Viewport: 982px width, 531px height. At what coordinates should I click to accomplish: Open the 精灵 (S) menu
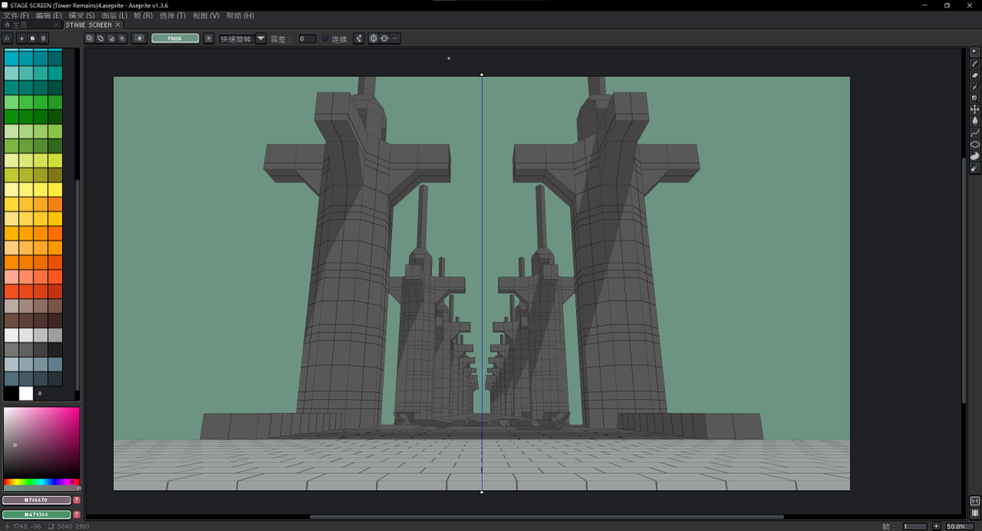[x=81, y=16]
